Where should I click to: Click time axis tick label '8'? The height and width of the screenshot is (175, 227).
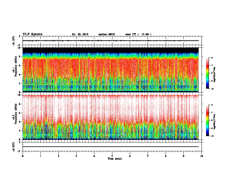click(x=166, y=156)
